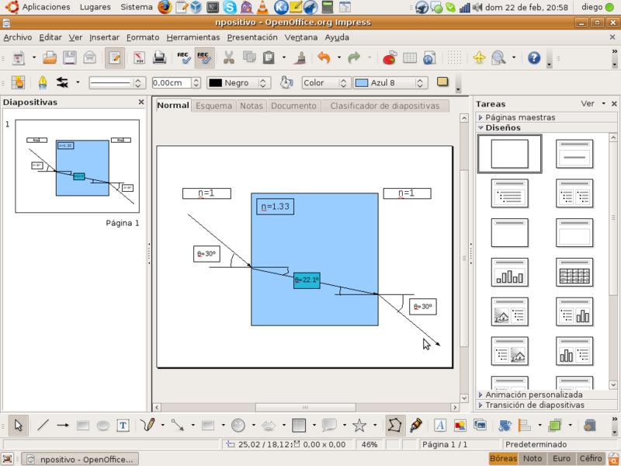This screenshot has width=621, height=466.
Task: Print the file directly
Action: click(160, 58)
